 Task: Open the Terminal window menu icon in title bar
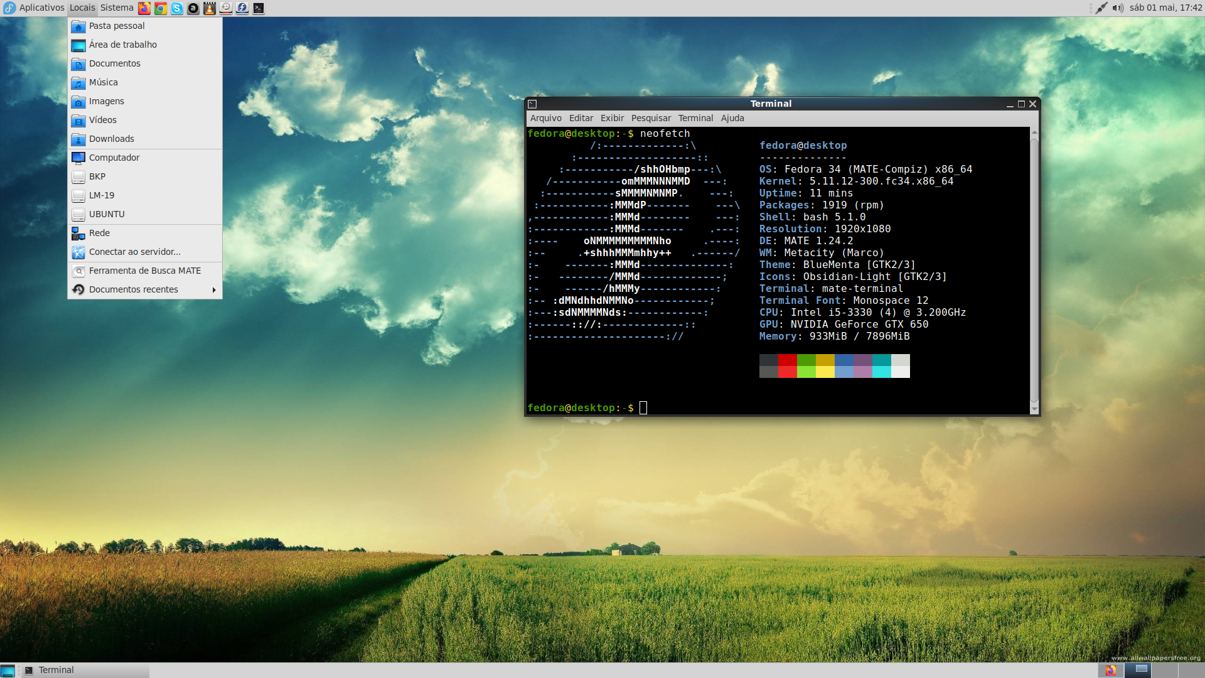[x=532, y=104]
